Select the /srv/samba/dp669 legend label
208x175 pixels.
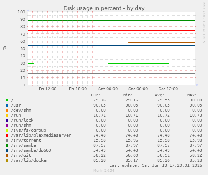tap(31, 150)
